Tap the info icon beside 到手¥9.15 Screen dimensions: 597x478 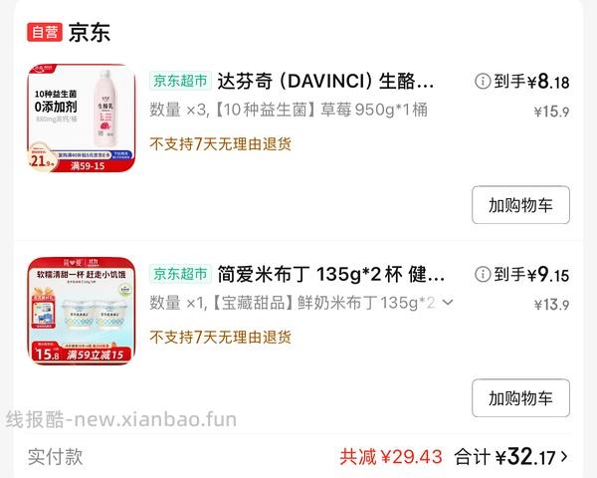[483, 274]
